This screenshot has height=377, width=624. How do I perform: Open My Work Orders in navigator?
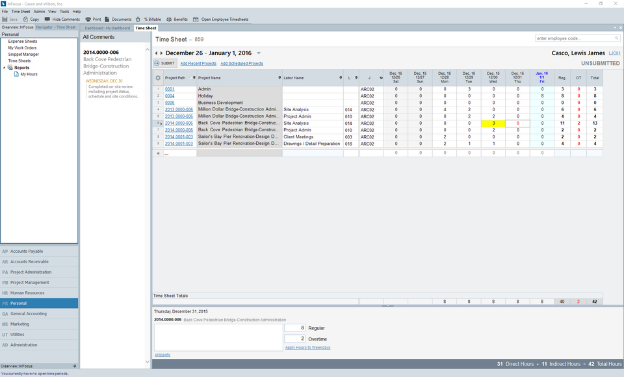(x=22, y=47)
